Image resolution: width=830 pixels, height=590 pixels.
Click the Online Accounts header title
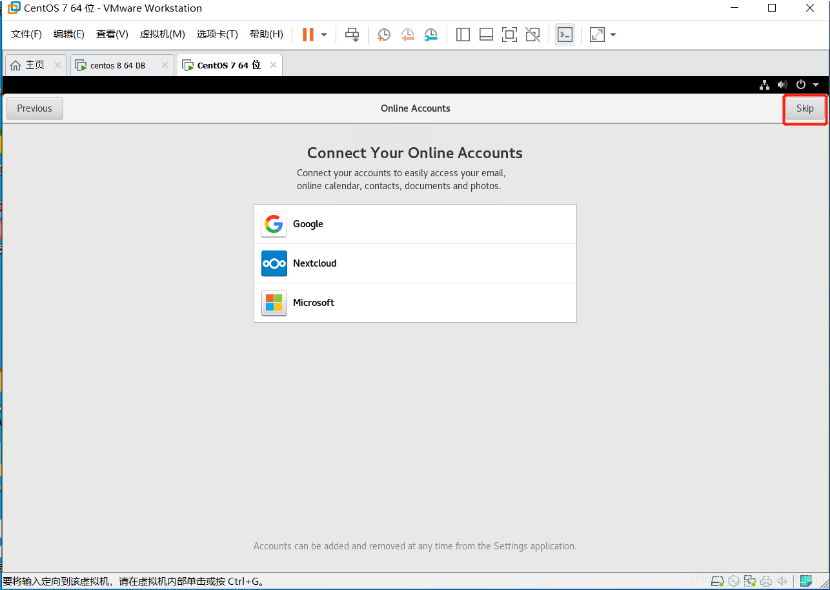pyautogui.click(x=416, y=108)
